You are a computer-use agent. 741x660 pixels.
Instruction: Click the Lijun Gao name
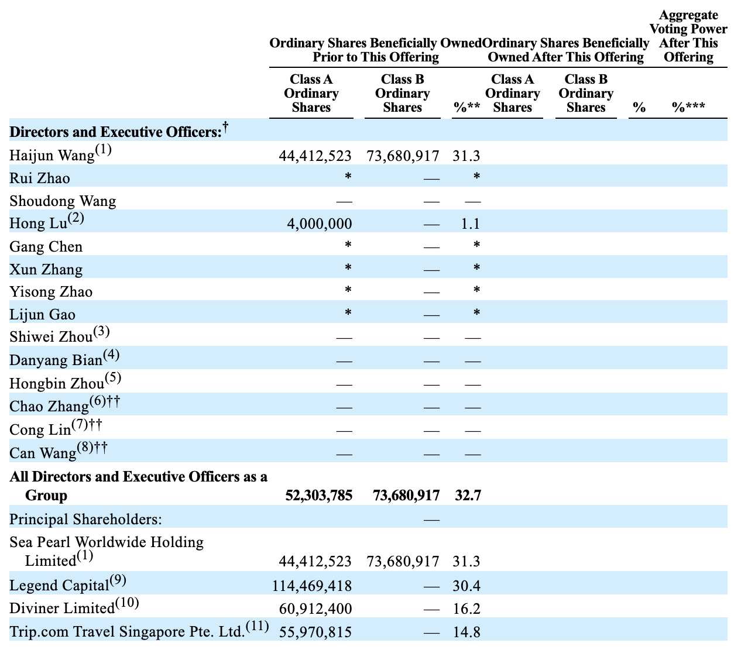click(x=43, y=315)
